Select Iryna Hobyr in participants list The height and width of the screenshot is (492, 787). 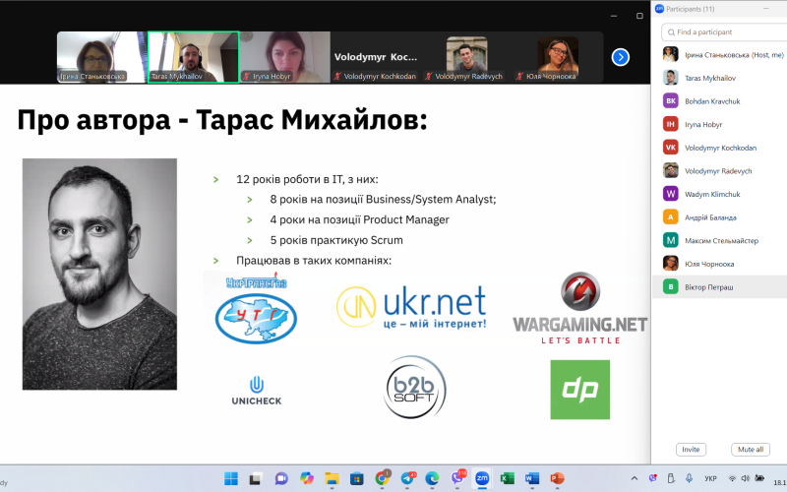(720, 124)
